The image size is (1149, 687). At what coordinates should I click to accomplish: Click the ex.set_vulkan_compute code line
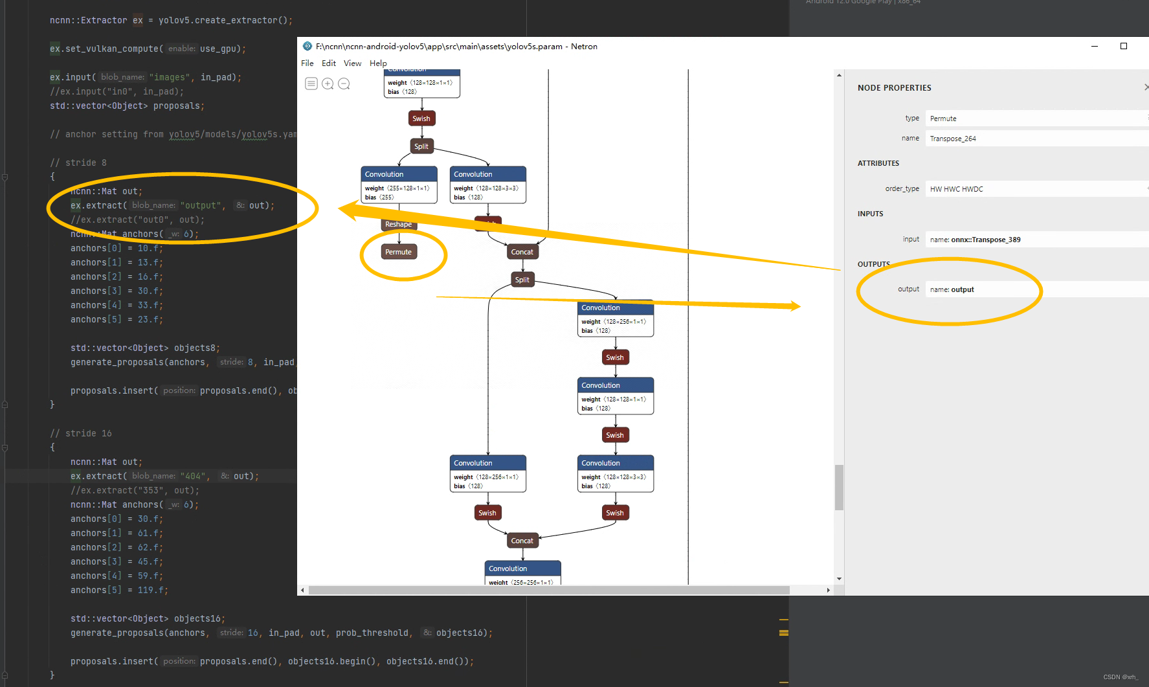(148, 49)
